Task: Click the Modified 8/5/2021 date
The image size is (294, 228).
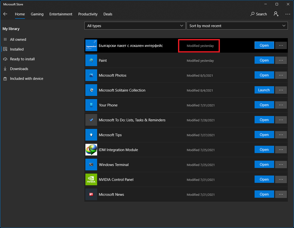Action: 200,76
